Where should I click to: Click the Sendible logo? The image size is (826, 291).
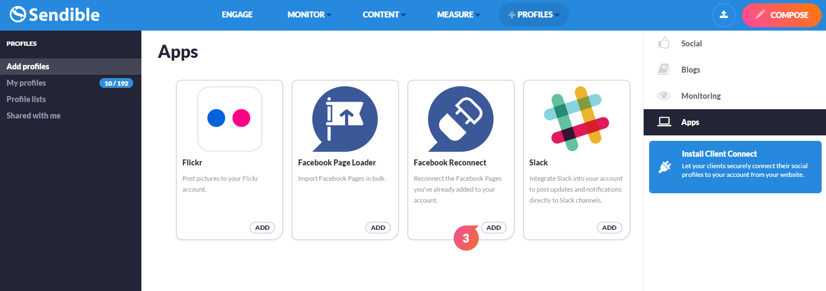click(55, 14)
